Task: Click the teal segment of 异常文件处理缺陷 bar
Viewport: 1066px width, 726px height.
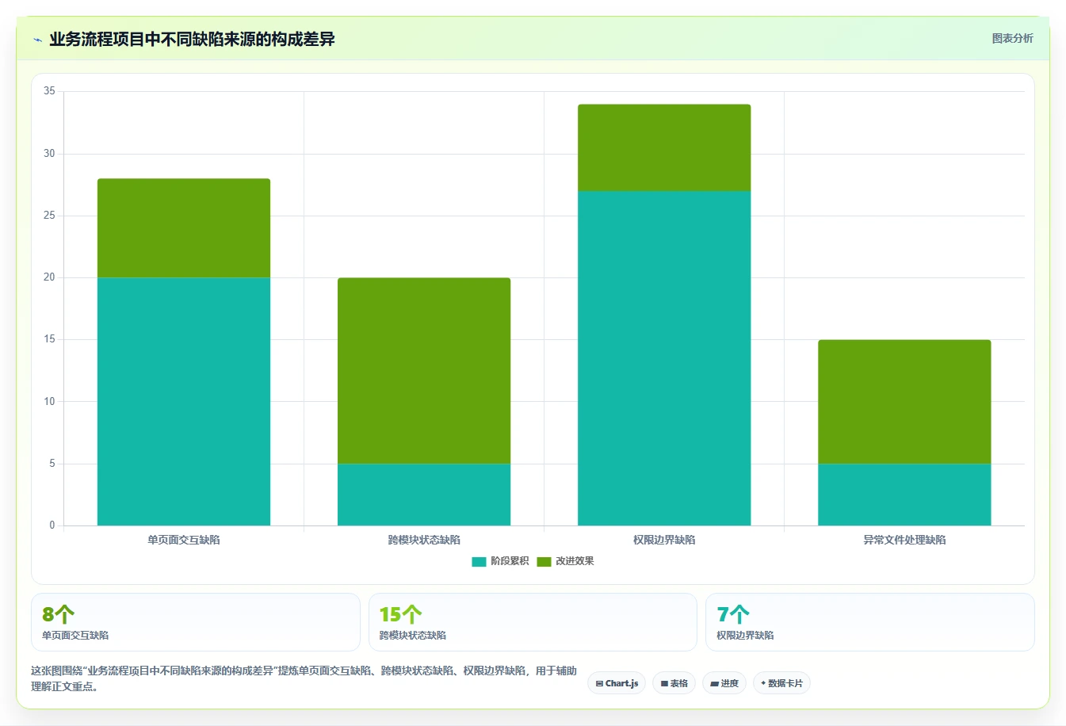Action: pos(904,495)
